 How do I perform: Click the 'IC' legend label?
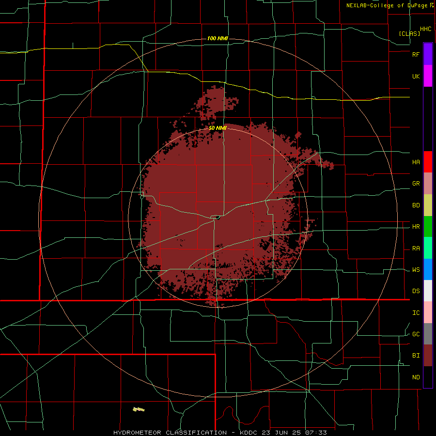point(416,313)
